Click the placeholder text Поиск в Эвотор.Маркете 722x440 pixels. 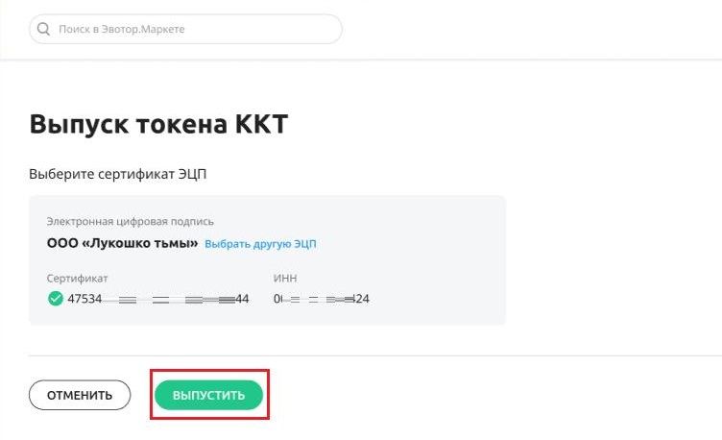[122, 29]
